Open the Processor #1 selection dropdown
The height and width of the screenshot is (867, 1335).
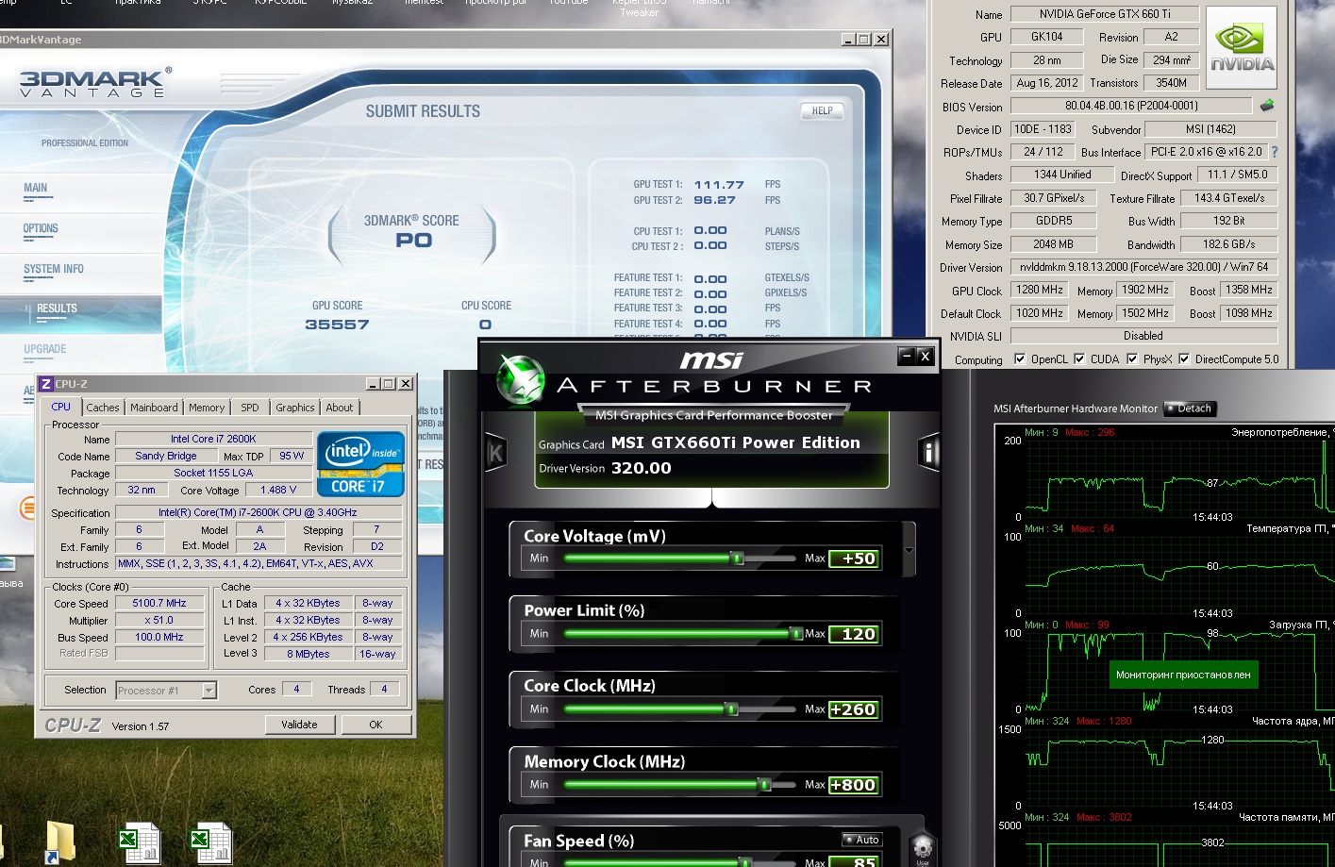coord(209,691)
